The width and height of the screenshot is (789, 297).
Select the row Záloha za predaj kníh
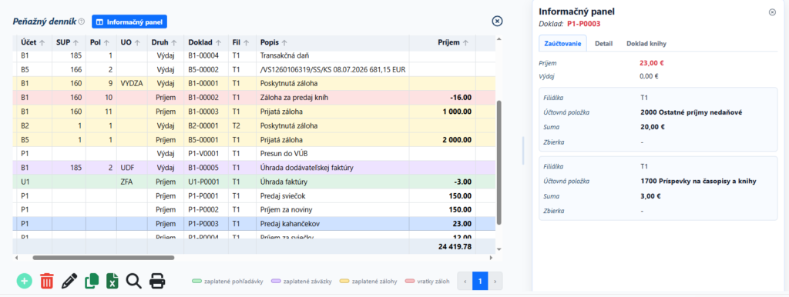(x=254, y=98)
